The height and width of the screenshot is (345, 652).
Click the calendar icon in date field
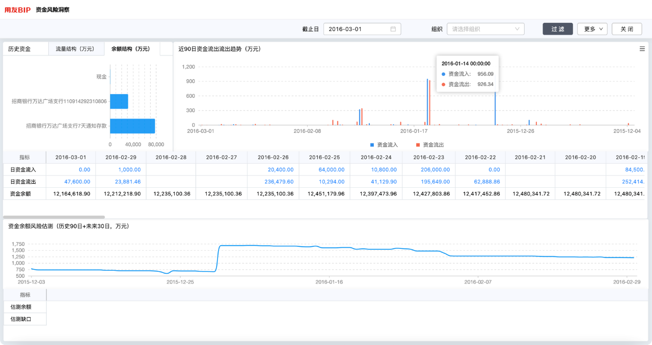[393, 29]
